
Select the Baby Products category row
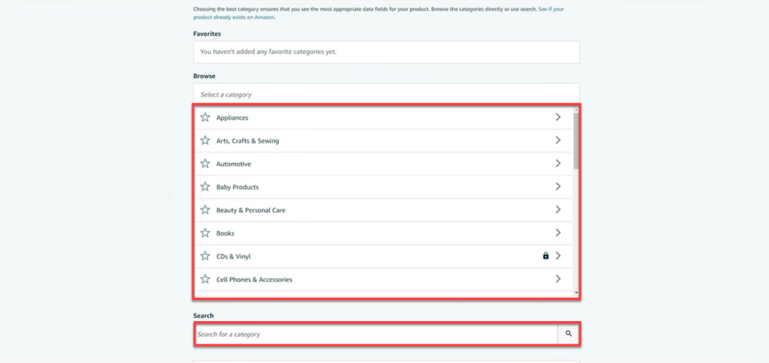pos(384,187)
